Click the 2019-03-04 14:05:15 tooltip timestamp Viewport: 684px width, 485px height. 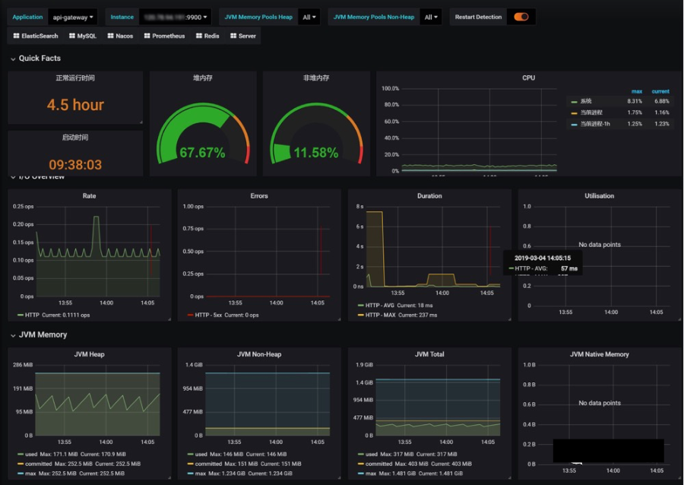pos(542,258)
